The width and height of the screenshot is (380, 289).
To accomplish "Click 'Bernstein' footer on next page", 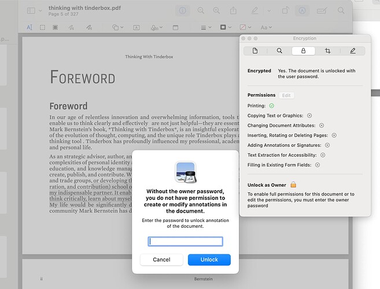I will (204, 279).
